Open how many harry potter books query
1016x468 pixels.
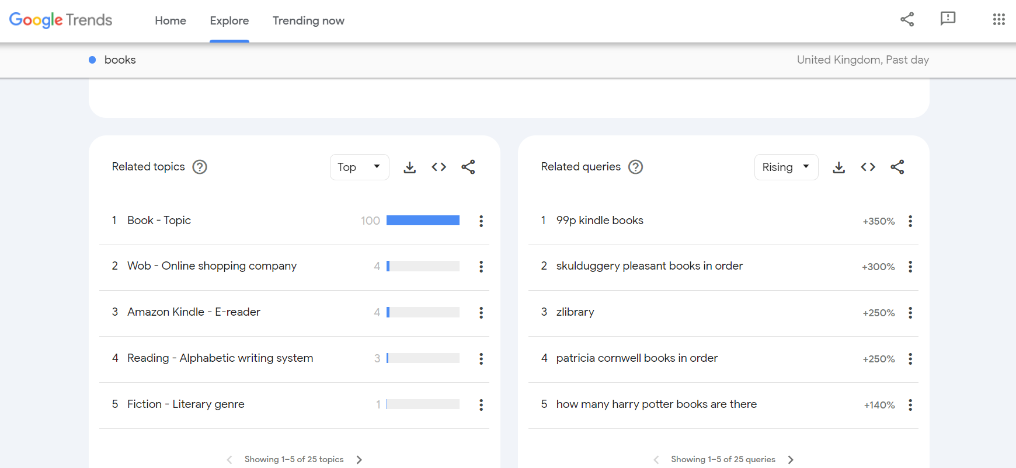click(x=656, y=404)
